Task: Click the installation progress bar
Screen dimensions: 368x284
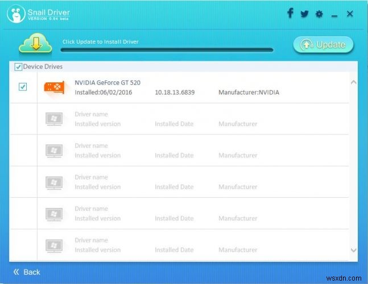Action: 167,50
